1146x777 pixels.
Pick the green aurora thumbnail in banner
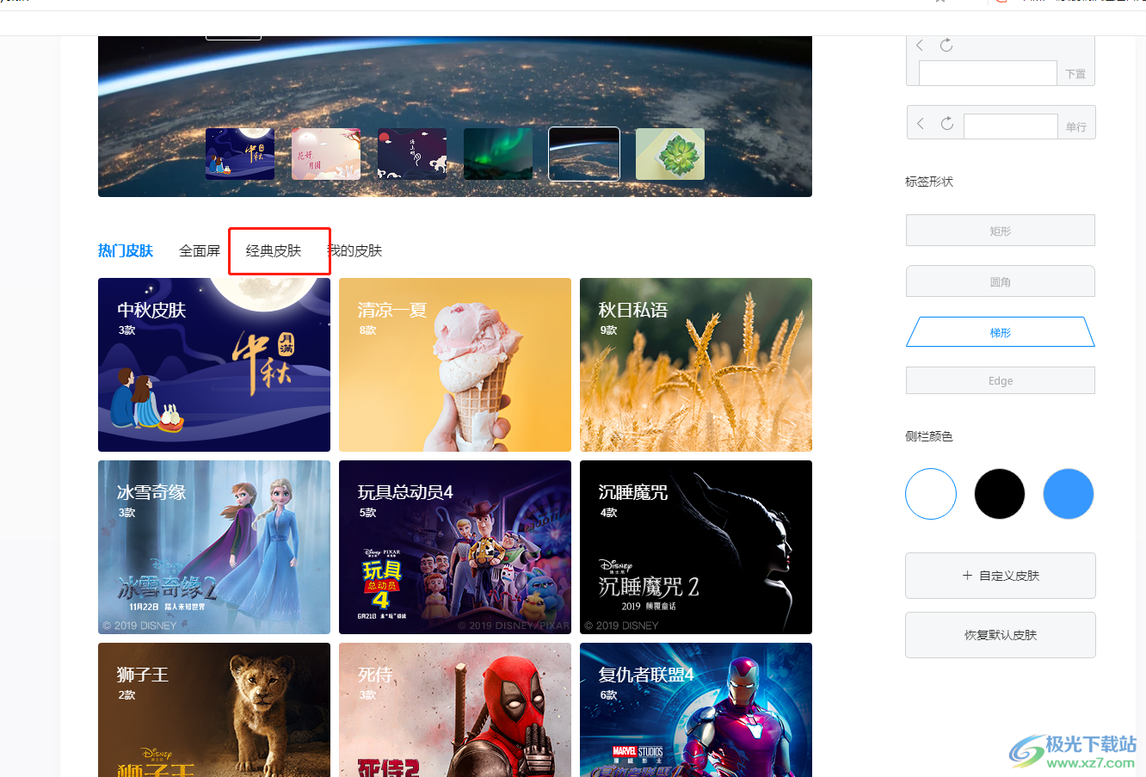pos(498,154)
